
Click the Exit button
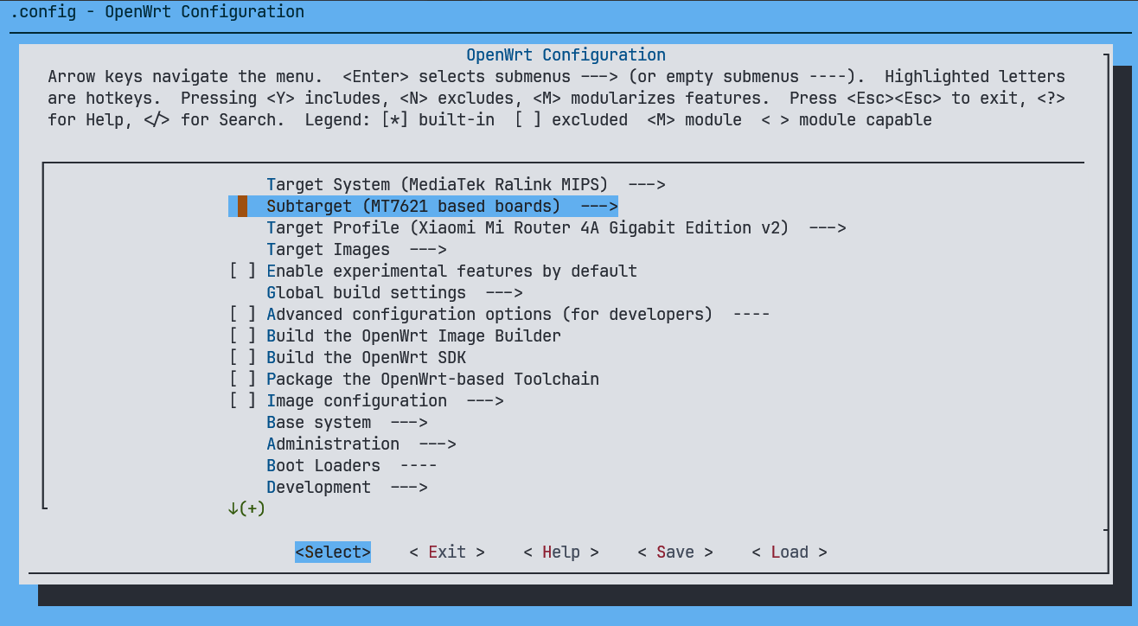(446, 553)
